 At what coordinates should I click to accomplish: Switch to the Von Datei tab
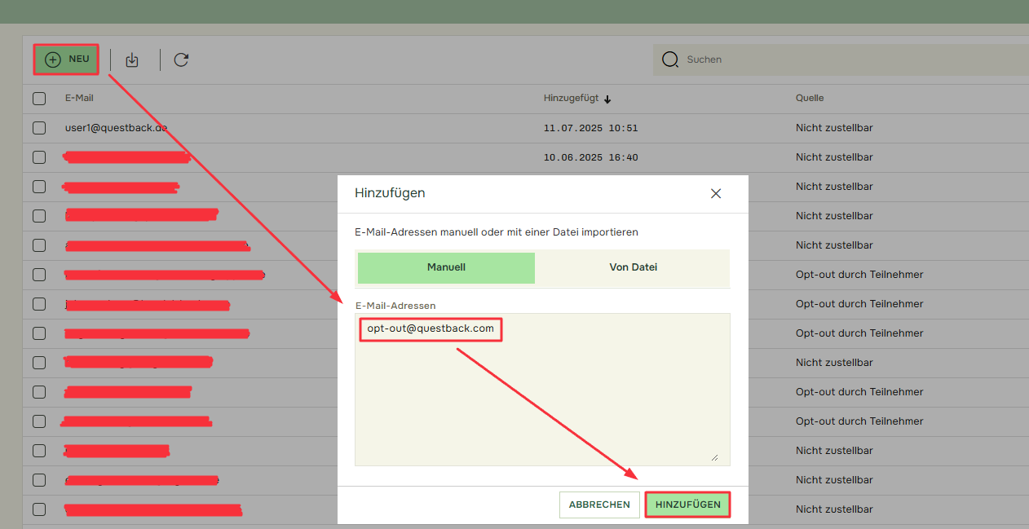point(633,267)
